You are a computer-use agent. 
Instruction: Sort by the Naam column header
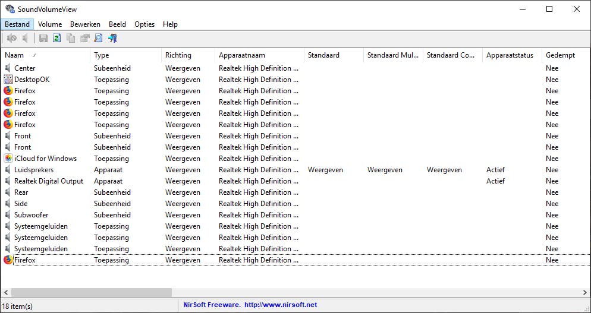pos(46,55)
